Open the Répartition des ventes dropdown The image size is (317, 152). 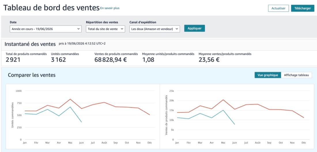point(105,29)
